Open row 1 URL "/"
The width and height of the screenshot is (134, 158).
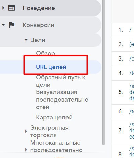pos(130,30)
